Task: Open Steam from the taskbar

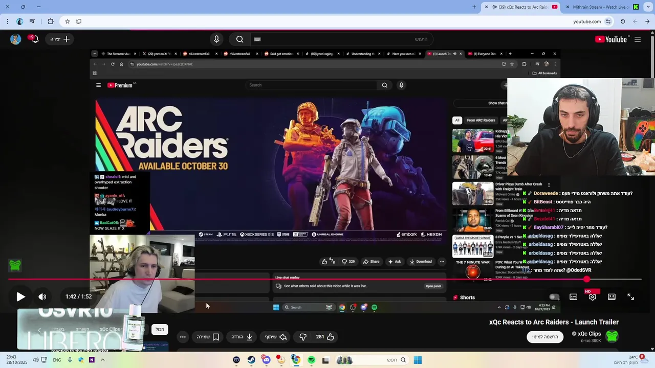Action: (x=251, y=360)
